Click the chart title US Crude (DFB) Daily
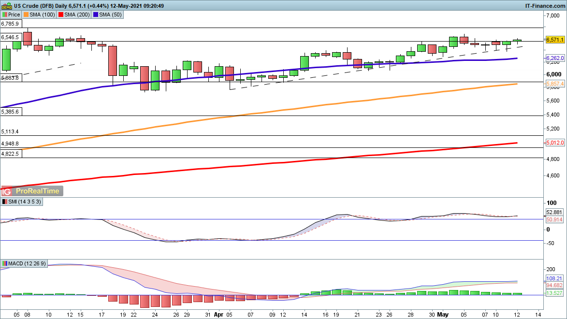This screenshot has width=567, height=319. click(41, 6)
